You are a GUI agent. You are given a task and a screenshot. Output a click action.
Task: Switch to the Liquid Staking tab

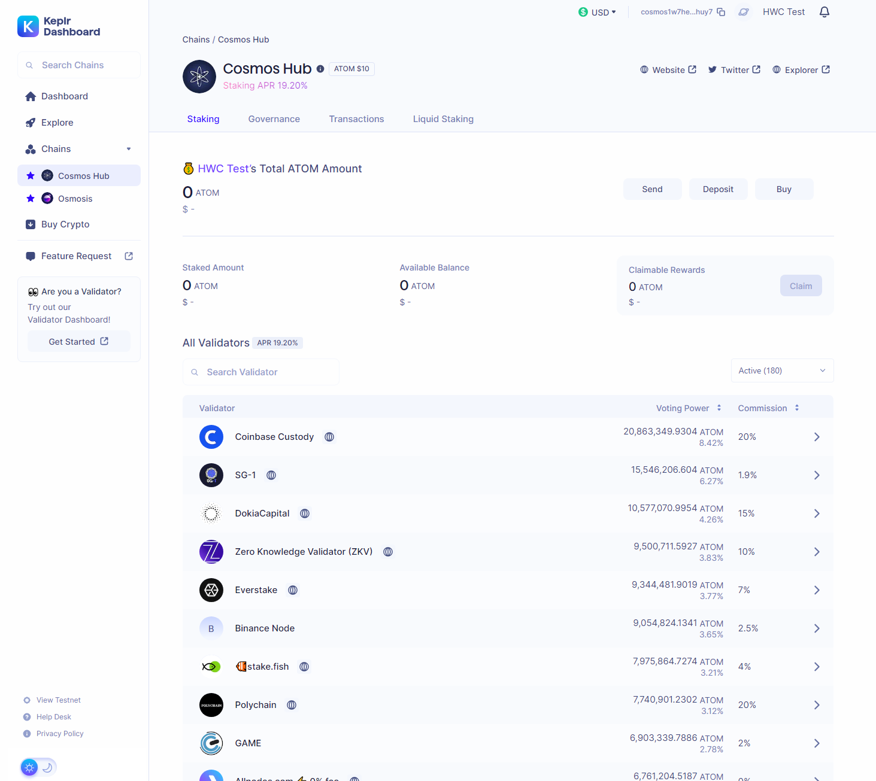click(x=443, y=119)
